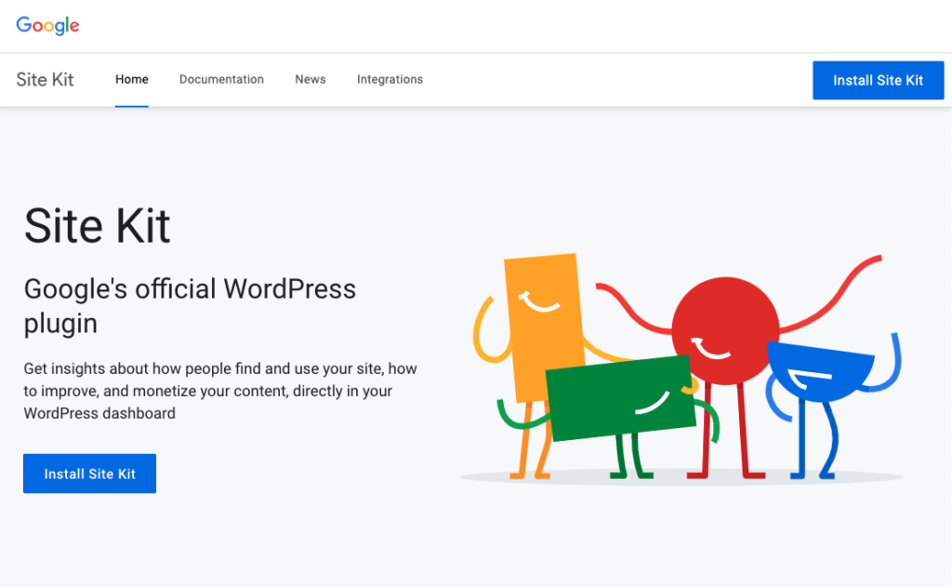Select the Home tab

tap(132, 80)
